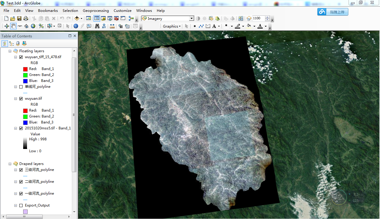Screen dimensions: 380x219
Task: Open the Add Data dropdown arrow
Action: click(x=81, y=18)
